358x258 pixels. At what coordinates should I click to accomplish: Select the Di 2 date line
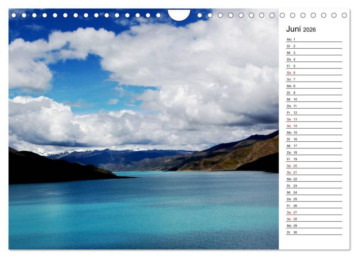click(x=314, y=46)
